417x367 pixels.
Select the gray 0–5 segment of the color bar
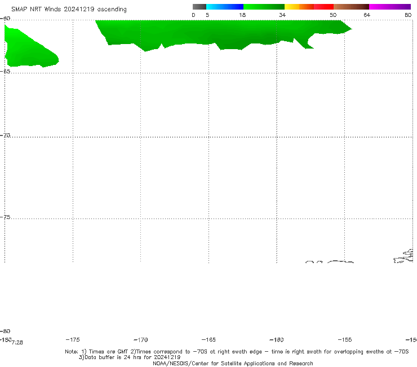(199, 7)
